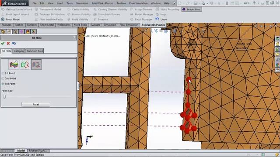Select the 3rd Point radio button

click(x=3, y=83)
